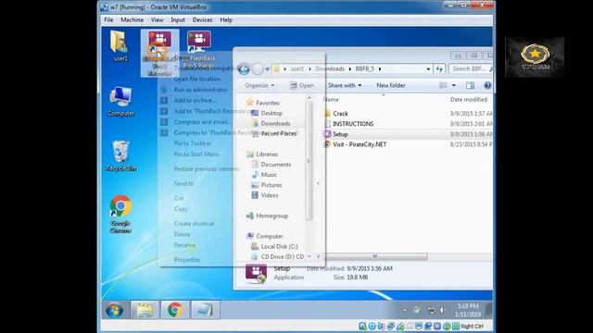593x333 pixels.
Task: Open the VirtualBox Help menu
Action: point(226,20)
